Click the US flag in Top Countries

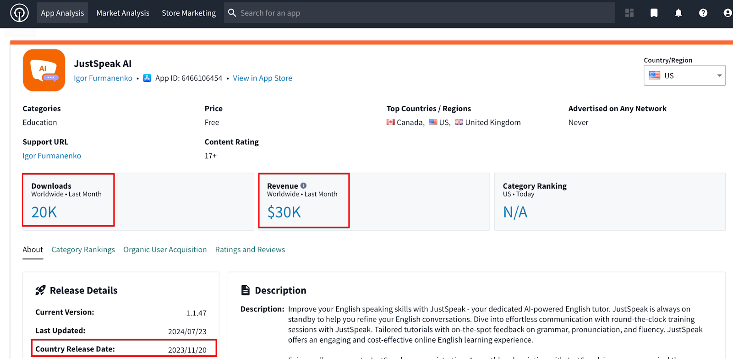433,122
